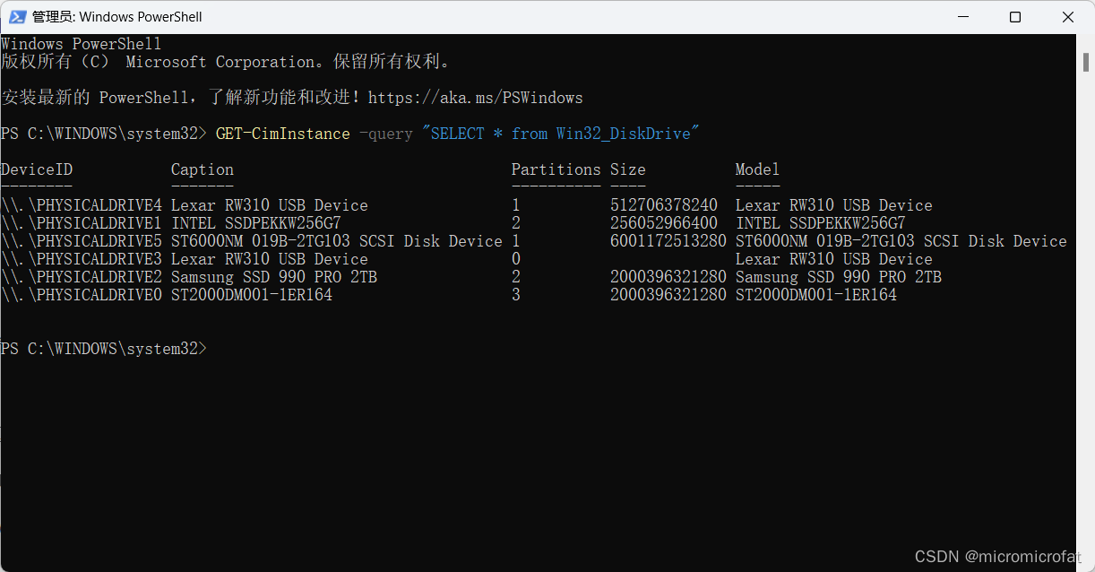Select the PHYSICALDRIVE4 row entry
The image size is (1095, 572).
[82, 204]
